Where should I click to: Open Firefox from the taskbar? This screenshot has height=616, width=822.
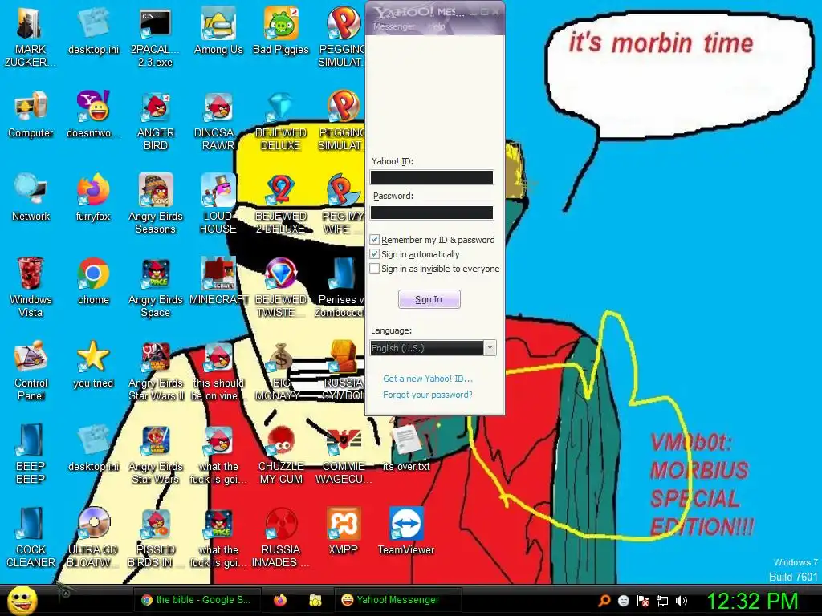[280, 600]
